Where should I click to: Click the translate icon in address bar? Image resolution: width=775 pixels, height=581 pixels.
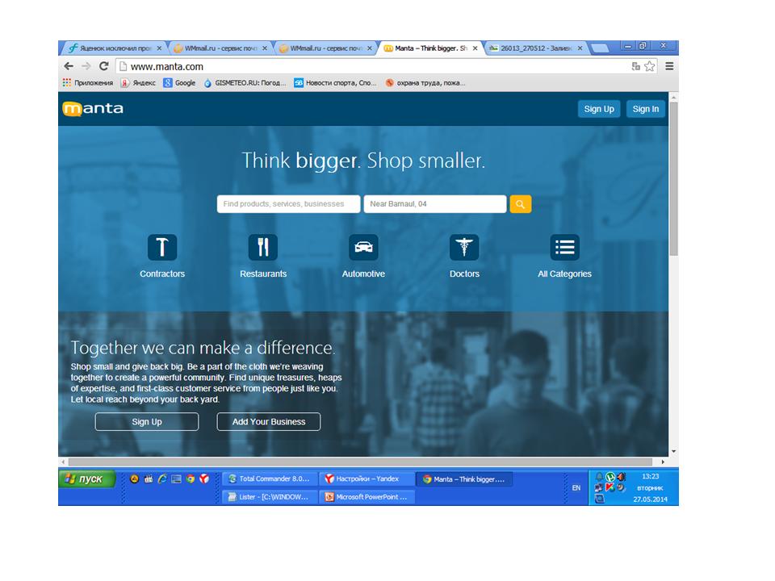click(x=636, y=66)
